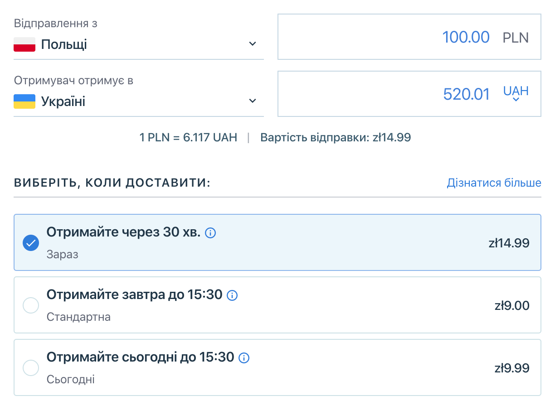The image size is (555, 415).
Task: Click info icon next to "Отримайте сьогодні до 15:30"
Action: 244,358
